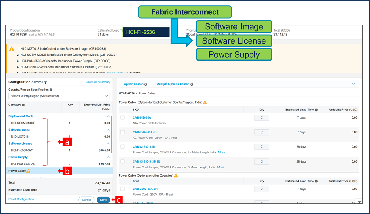370x214 pixels.
Task: Open the Software License category link
Action: click(20, 144)
